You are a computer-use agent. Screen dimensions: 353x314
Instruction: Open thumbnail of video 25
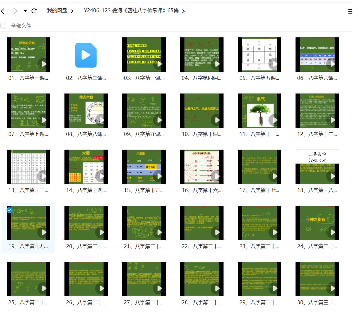28,279
